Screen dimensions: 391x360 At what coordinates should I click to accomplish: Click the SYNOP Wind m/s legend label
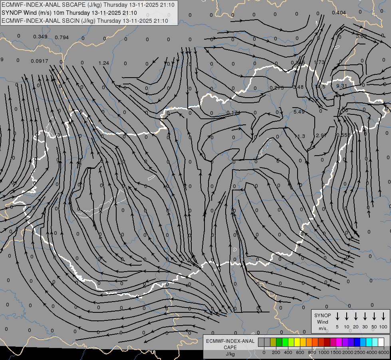click(322, 322)
